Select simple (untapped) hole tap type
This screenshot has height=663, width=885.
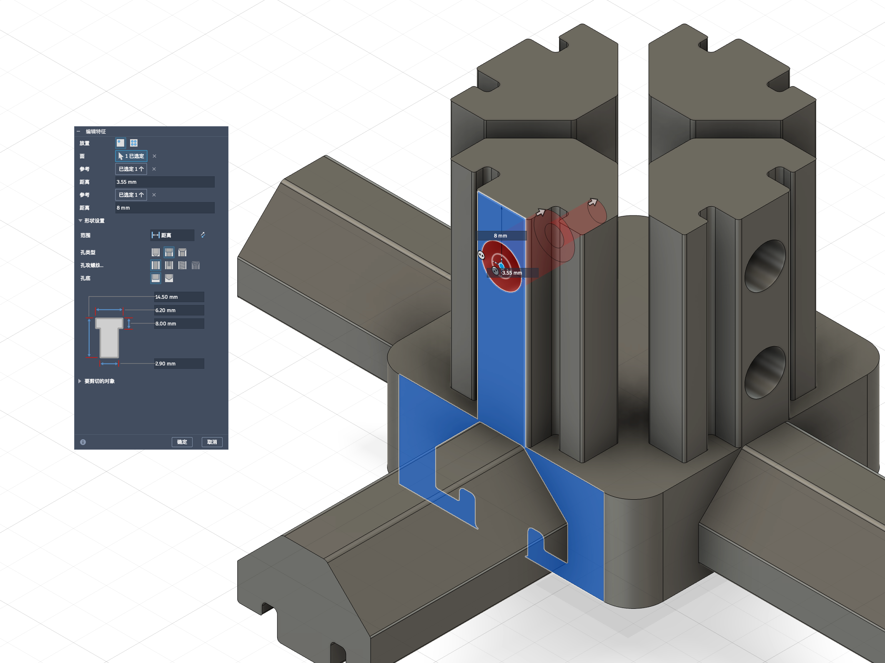click(155, 265)
